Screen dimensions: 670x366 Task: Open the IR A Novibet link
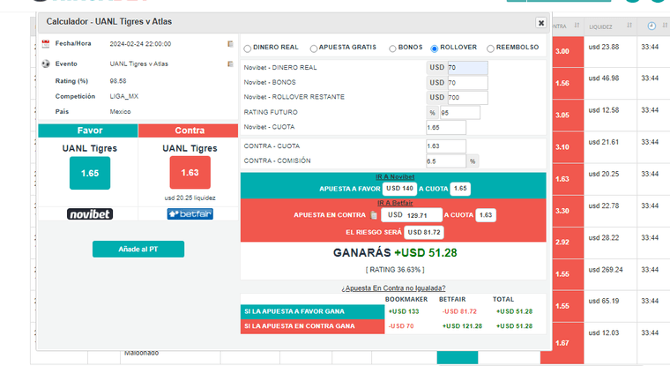pyautogui.click(x=395, y=176)
